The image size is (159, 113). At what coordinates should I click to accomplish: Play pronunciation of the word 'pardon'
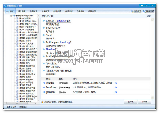click(x=44, y=92)
